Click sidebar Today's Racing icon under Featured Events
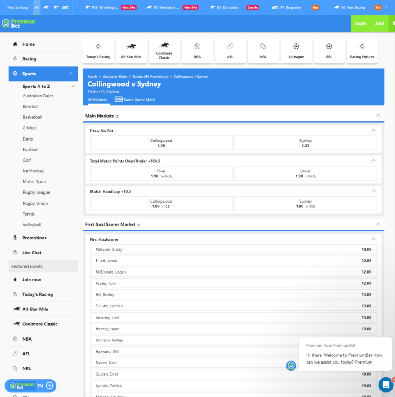 [15, 294]
